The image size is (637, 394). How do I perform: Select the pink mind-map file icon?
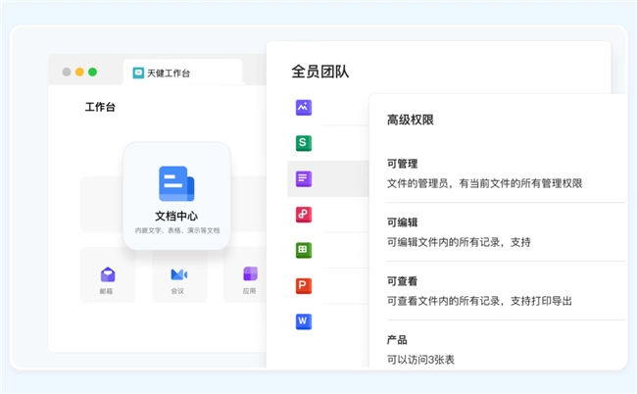coord(304,214)
